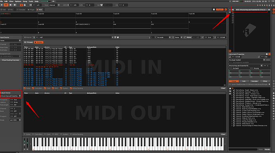The height and width of the screenshot is (153, 275).
Task: Click the icon at right of instrument slot
Action: 269,10
